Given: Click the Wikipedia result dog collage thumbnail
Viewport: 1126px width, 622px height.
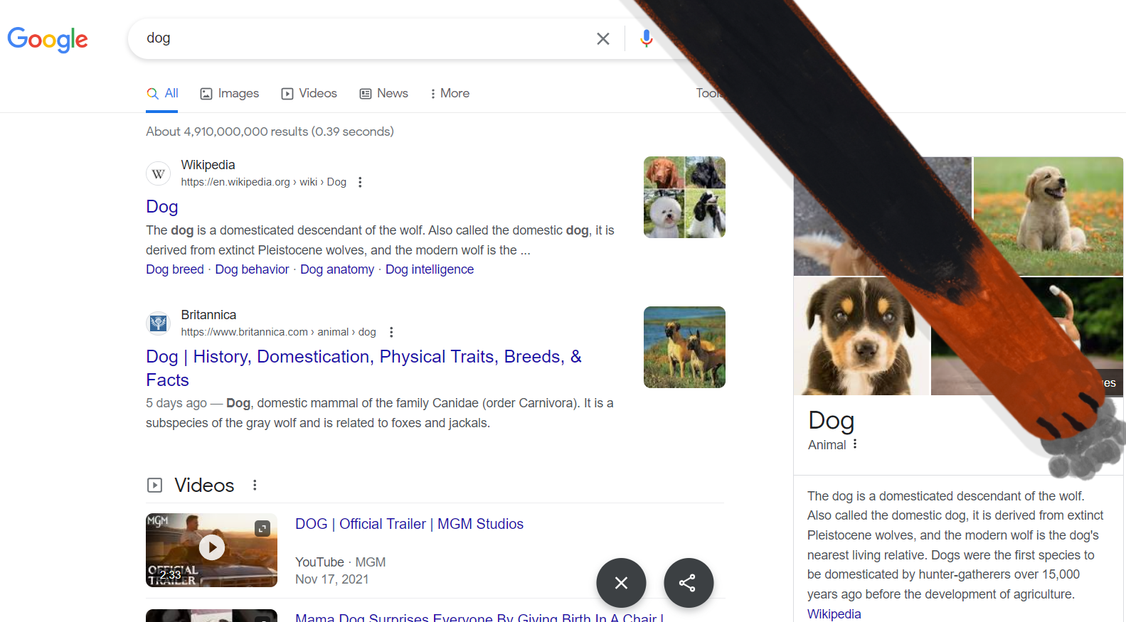Looking at the screenshot, I should pyautogui.click(x=684, y=198).
